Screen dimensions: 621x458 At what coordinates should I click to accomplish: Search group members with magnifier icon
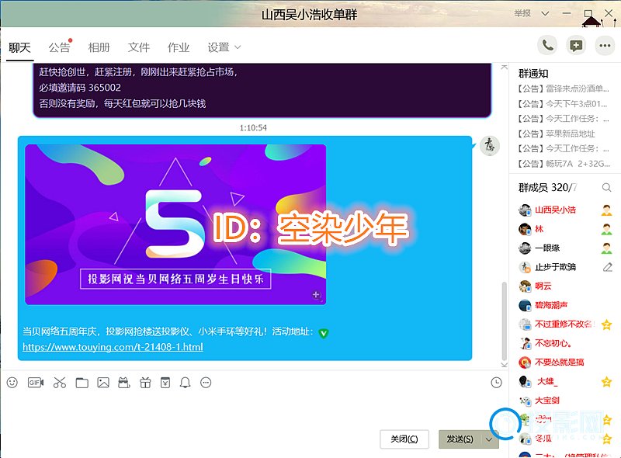point(606,187)
